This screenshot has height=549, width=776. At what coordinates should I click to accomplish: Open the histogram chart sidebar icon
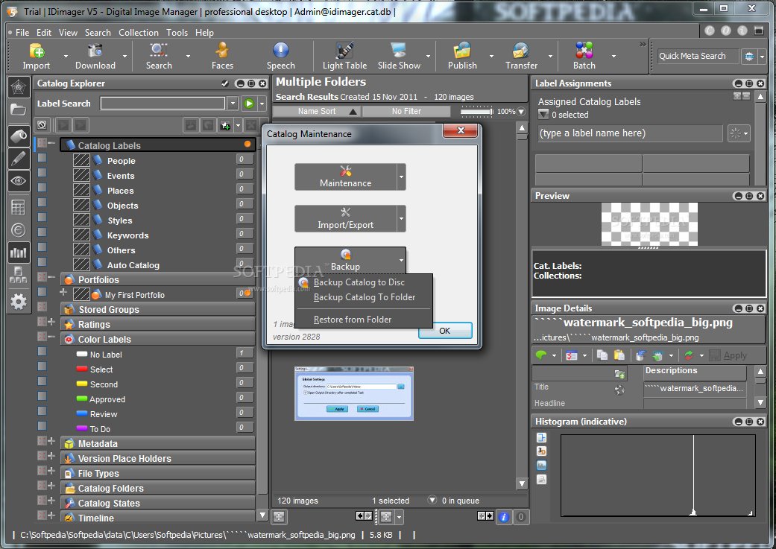pos(19,253)
